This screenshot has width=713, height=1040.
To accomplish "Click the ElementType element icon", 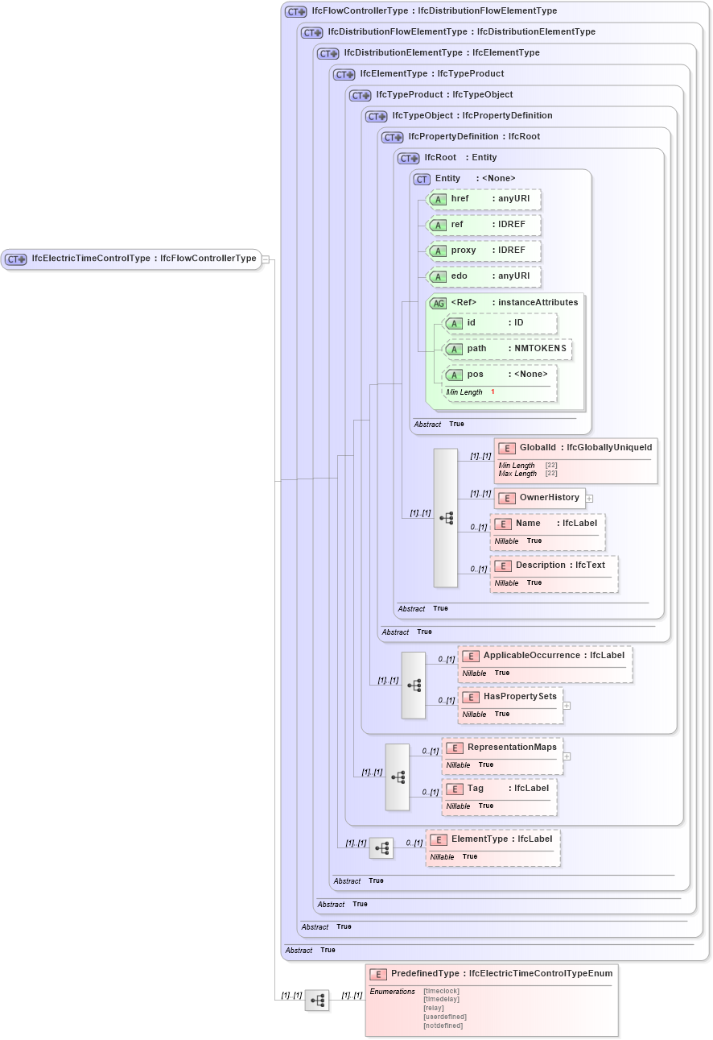I will [x=439, y=839].
